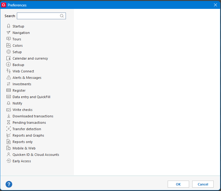
Task: Click the search magnifier icon
Action: [x=62, y=16]
